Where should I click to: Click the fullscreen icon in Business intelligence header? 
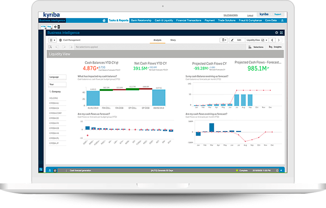[x=281, y=33]
